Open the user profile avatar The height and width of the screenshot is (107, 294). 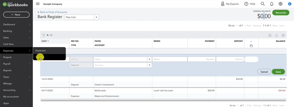[x=289, y=4]
